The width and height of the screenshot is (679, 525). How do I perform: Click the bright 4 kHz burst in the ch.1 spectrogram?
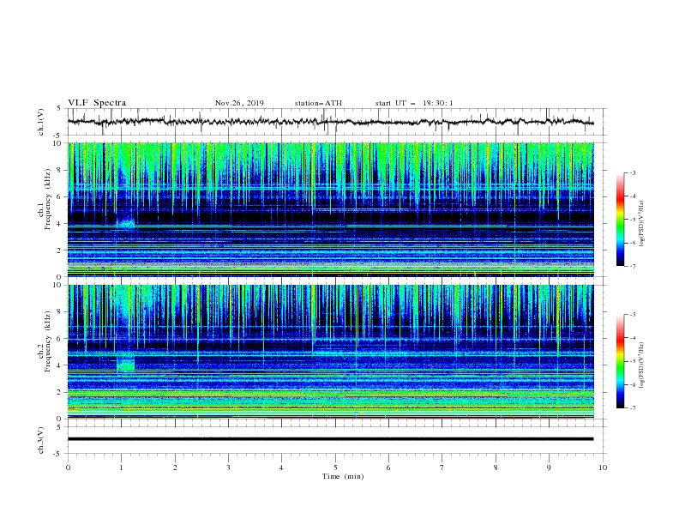pos(126,224)
